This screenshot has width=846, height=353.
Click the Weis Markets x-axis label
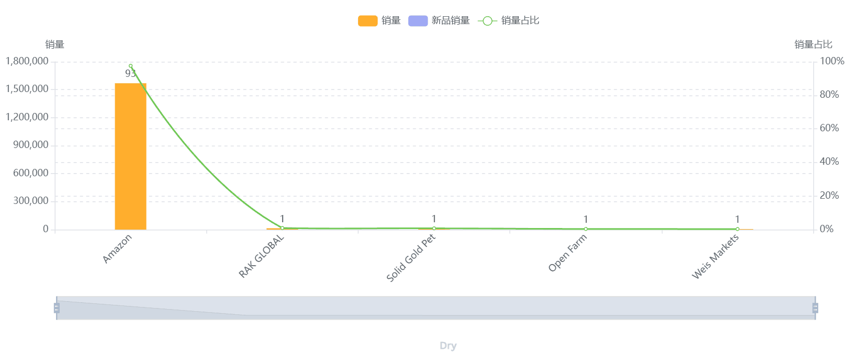[x=715, y=256]
